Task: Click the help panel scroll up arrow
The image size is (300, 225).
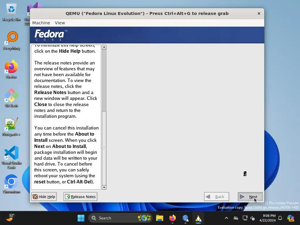Action: tap(104, 47)
